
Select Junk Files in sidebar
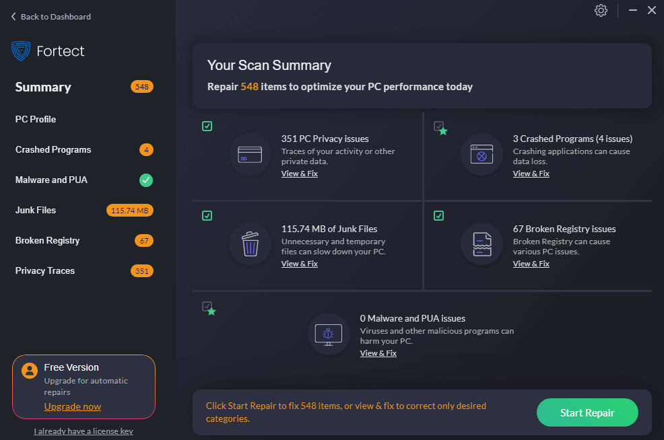click(36, 210)
